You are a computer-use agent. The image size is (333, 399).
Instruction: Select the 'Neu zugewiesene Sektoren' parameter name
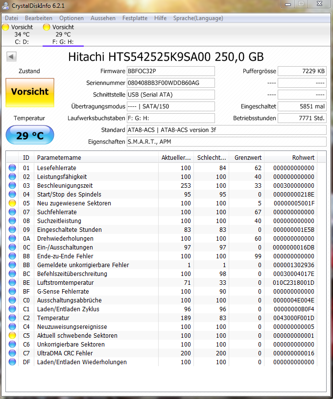[x=74, y=203]
